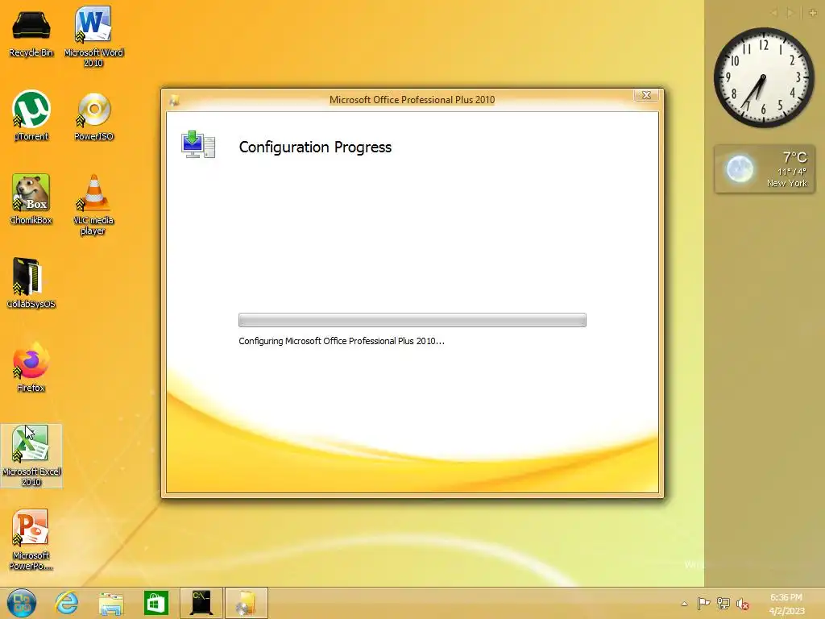This screenshot has height=619, width=825.
Task: Select the Firefox desktop shortcut
Action: [31, 367]
